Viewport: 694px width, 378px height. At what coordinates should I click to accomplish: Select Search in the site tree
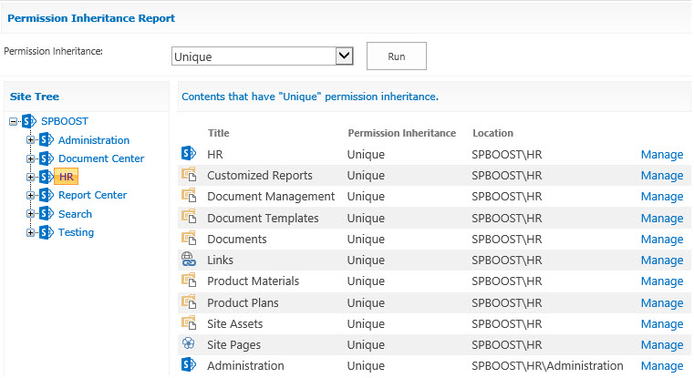76,214
